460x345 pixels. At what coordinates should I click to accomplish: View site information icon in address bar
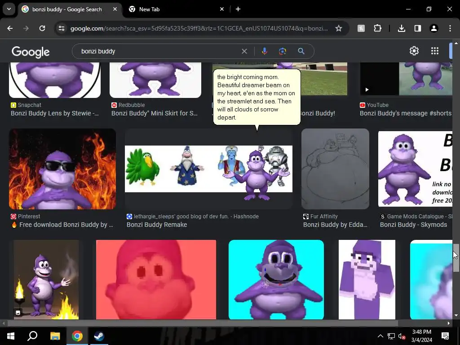point(62,28)
